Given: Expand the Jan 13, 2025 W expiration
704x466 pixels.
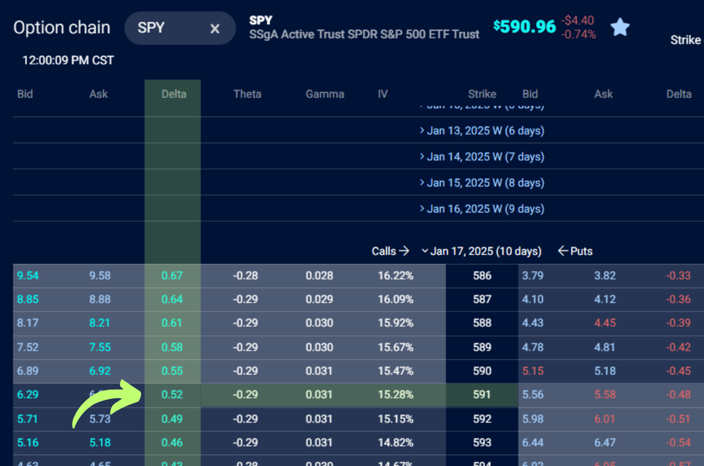Looking at the screenshot, I should click(x=482, y=131).
